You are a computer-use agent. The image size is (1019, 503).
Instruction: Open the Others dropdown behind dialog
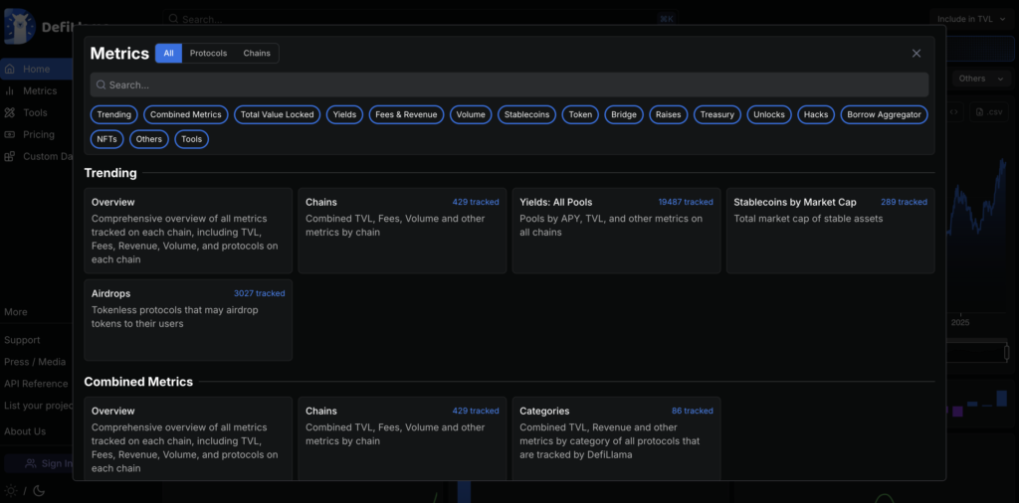tap(981, 79)
